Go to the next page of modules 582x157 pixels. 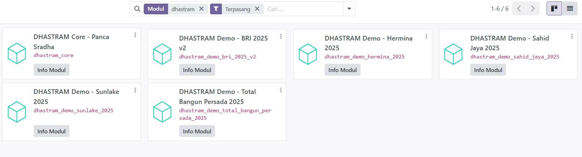533,9
